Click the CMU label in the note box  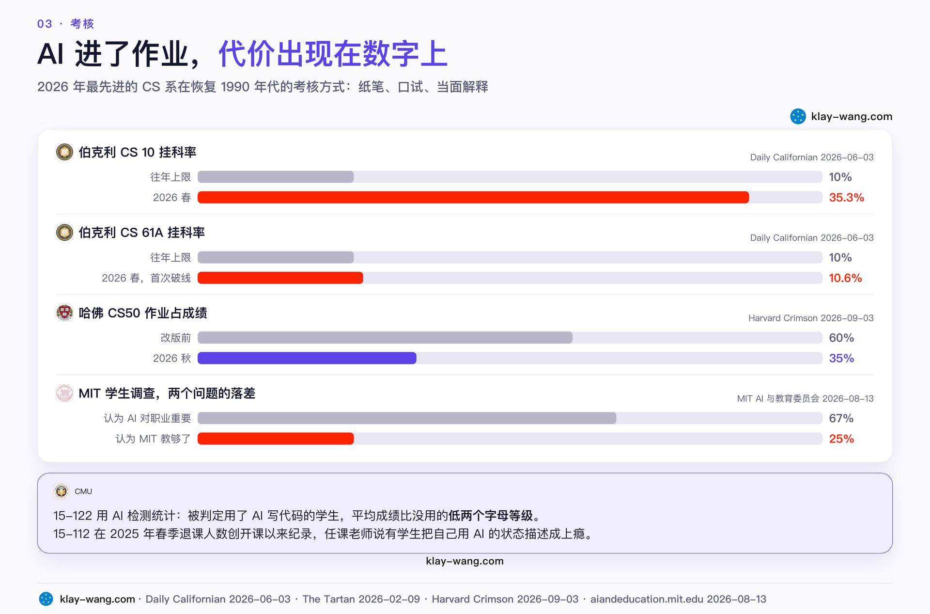(83, 491)
